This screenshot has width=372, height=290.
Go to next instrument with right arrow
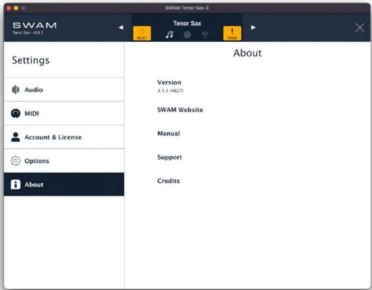pos(253,27)
